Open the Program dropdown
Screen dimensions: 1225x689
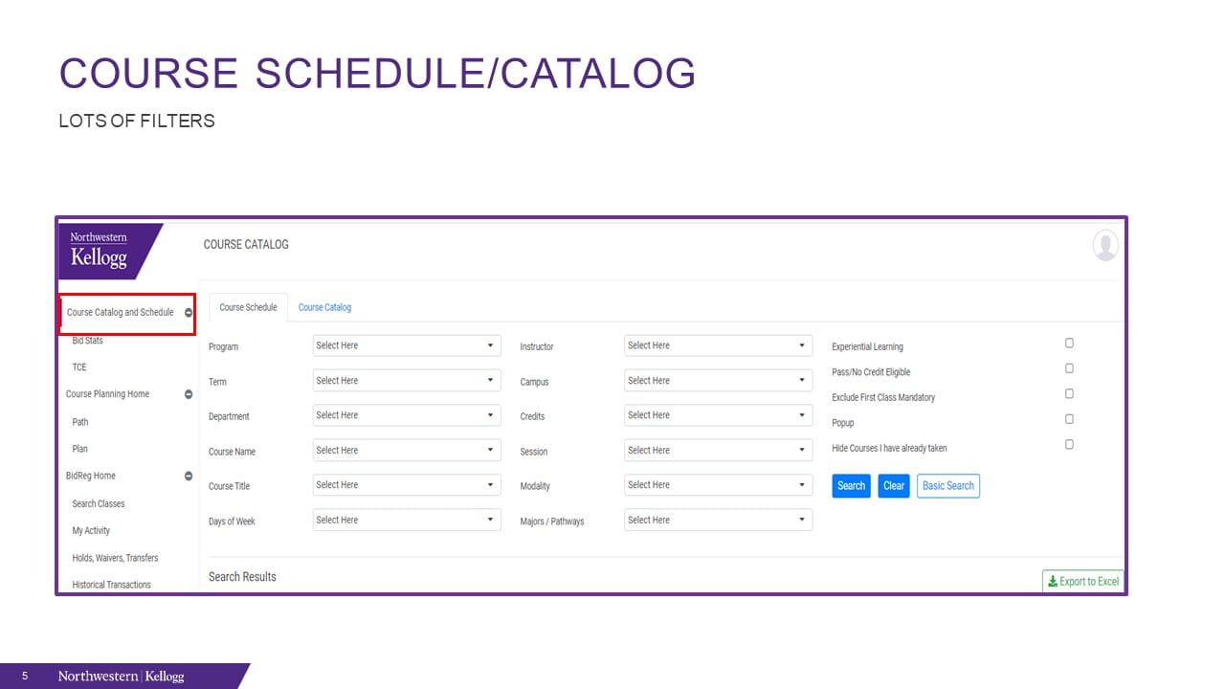406,345
